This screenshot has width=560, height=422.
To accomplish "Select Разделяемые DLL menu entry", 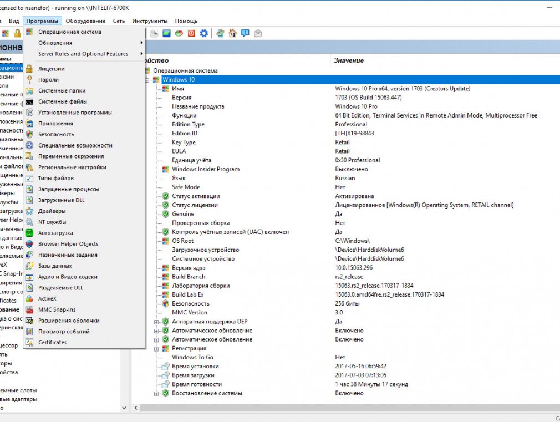I will coord(84,288).
